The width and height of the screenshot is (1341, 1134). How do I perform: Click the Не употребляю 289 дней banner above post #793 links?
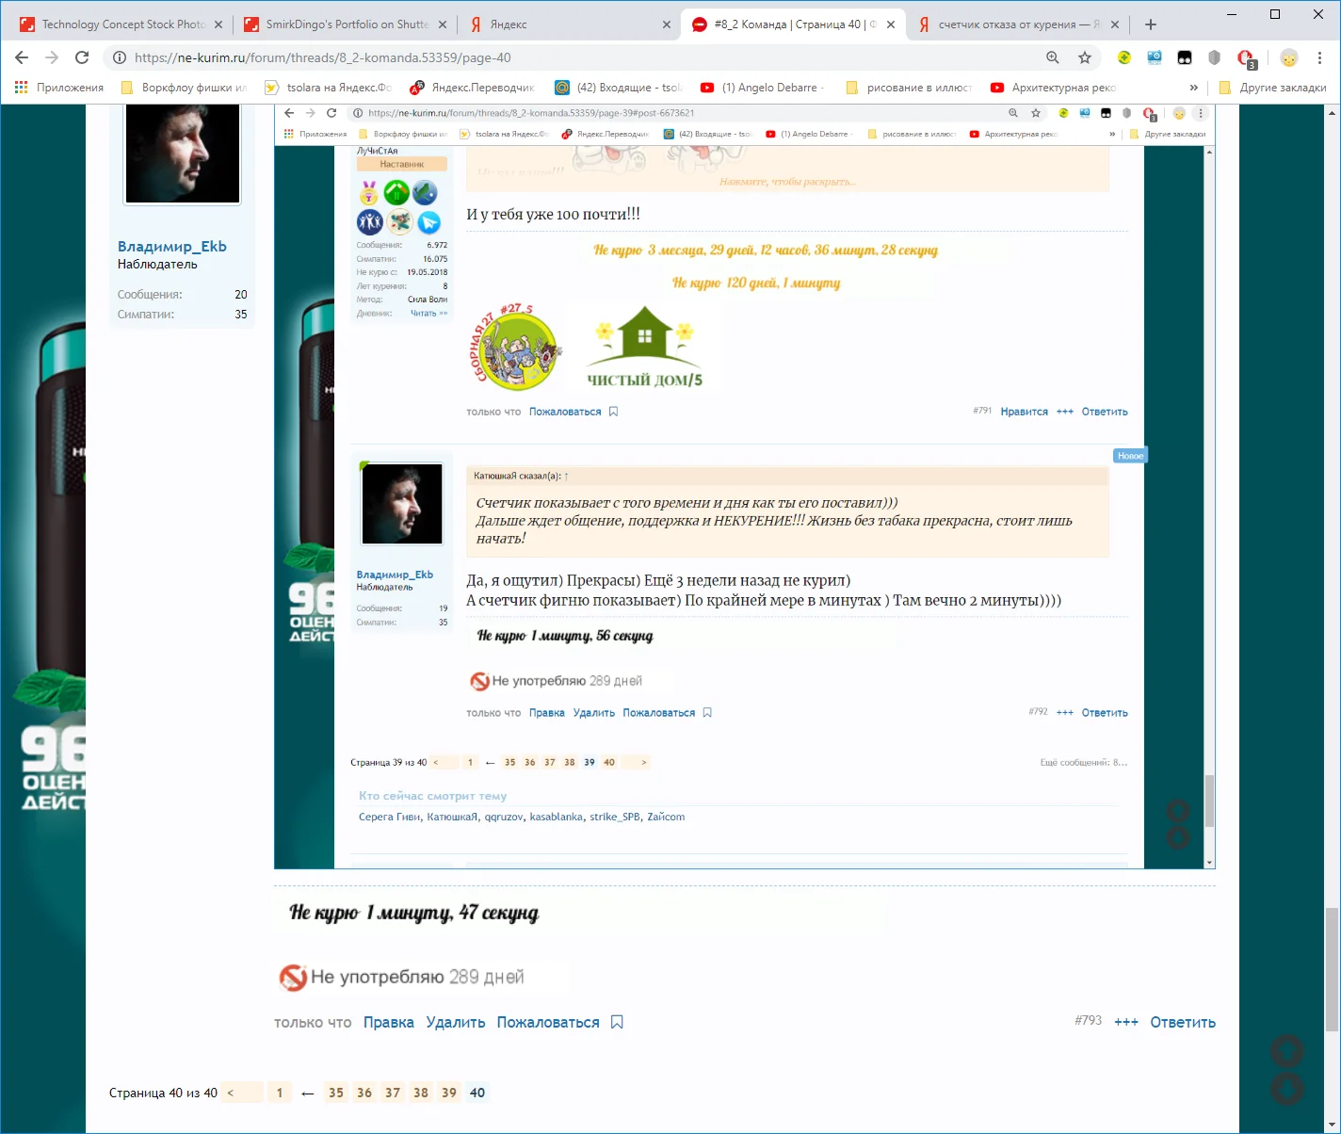pyautogui.click(x=402, y=977)
